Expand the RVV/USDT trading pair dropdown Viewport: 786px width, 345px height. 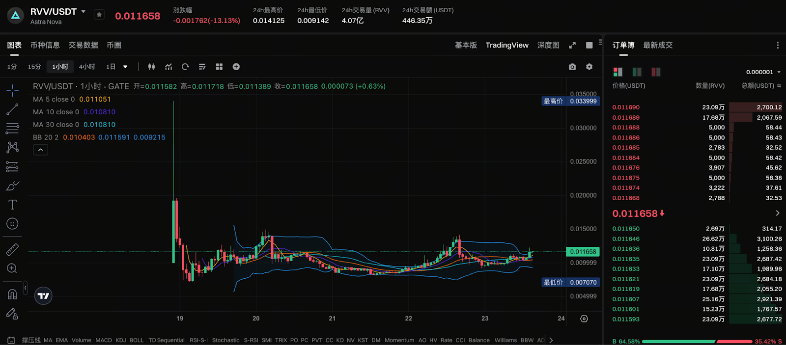pos(84,11)
